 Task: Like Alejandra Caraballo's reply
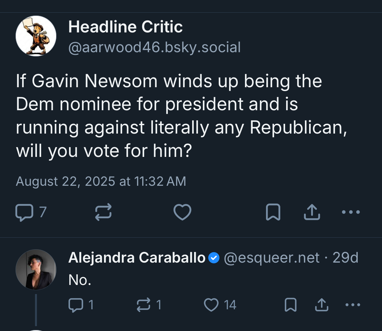coord(211,305)
